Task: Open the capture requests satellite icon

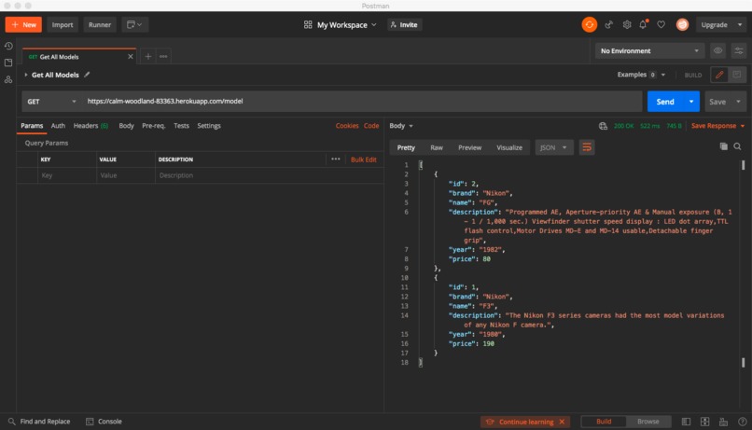Action: point(608,24)
